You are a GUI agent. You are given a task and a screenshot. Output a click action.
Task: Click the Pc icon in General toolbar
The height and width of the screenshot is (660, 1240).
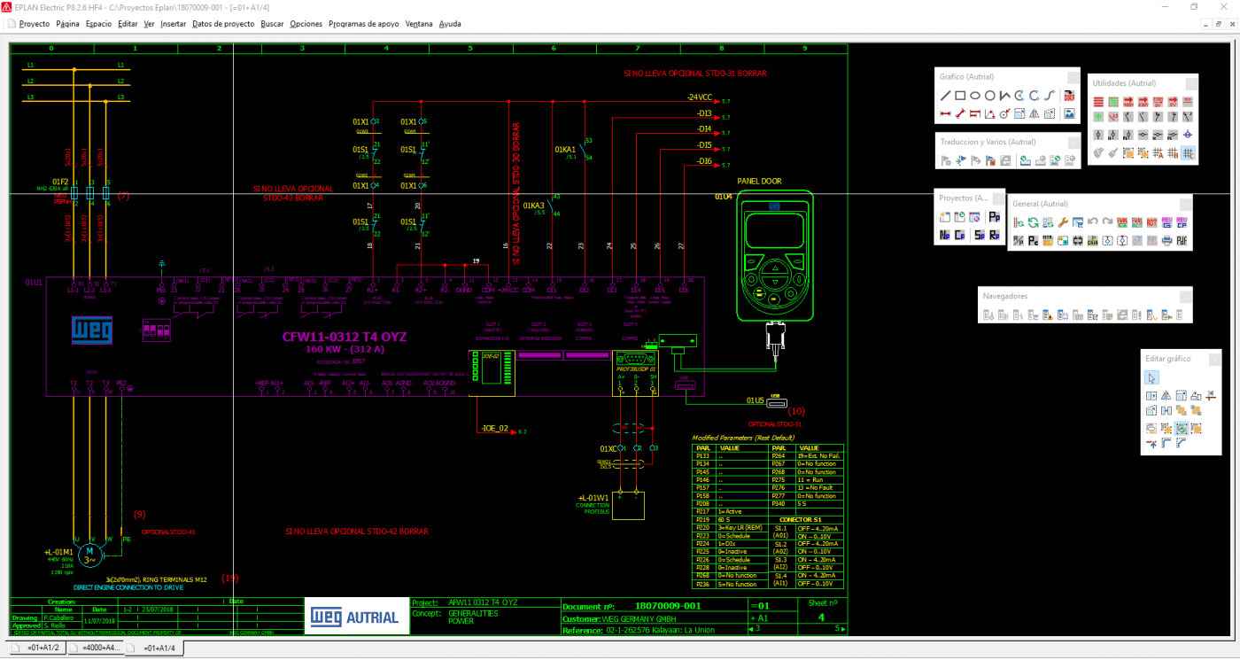1033,241
